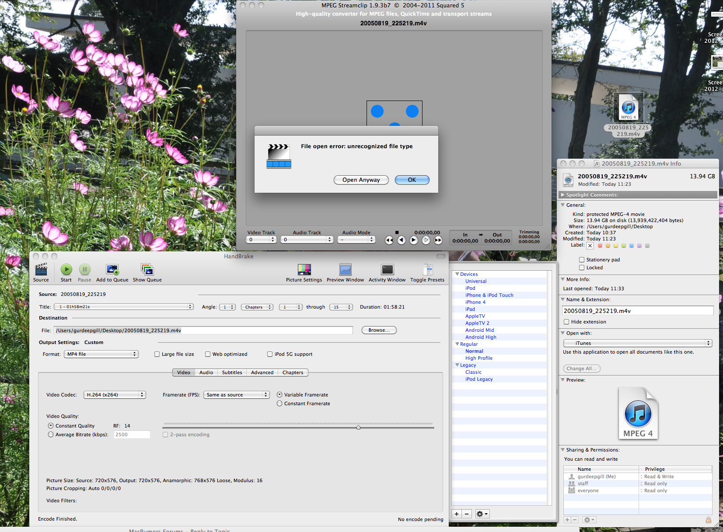This screenshot has width=723, height=532.
Task: Open Audio Mode dropdown in Streamclip
Action: (356, 240)
